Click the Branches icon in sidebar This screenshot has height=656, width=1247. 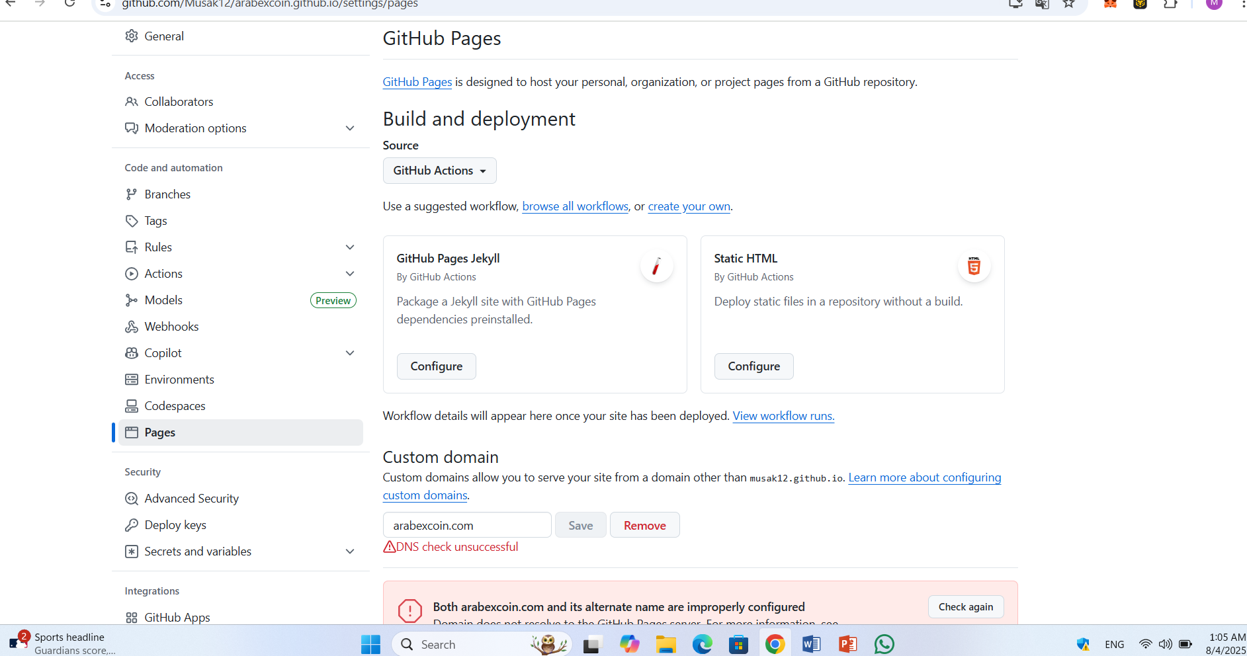click(x=132, y=194)
